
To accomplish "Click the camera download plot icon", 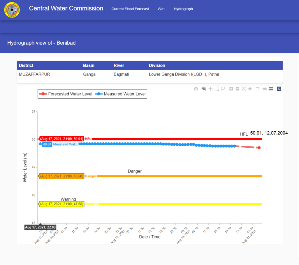I will 196,89.
